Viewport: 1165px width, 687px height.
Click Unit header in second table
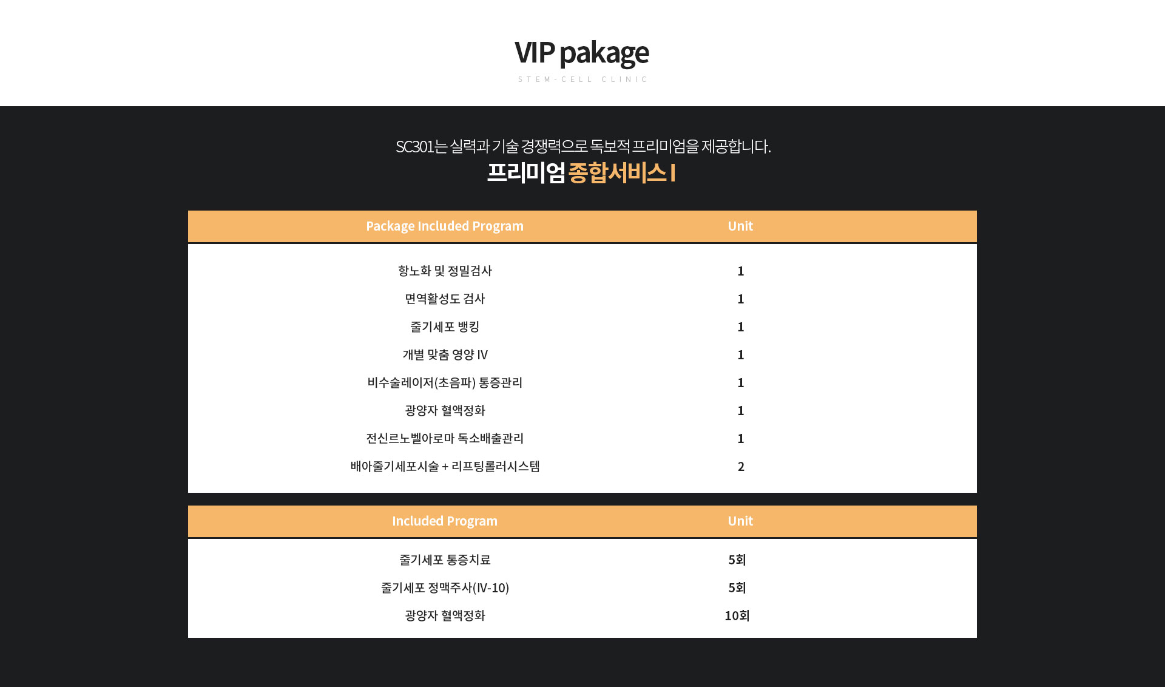tap(740, 521)
